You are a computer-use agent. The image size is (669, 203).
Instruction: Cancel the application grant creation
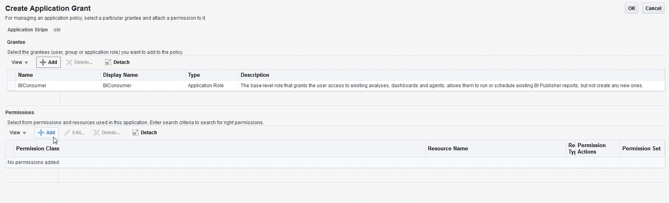pyautogui.click(x=653, y=8)
